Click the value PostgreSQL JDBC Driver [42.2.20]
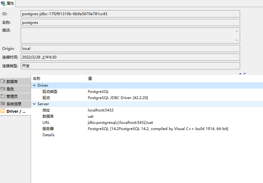Screen dimensions: 263x183 coord(118,98)
